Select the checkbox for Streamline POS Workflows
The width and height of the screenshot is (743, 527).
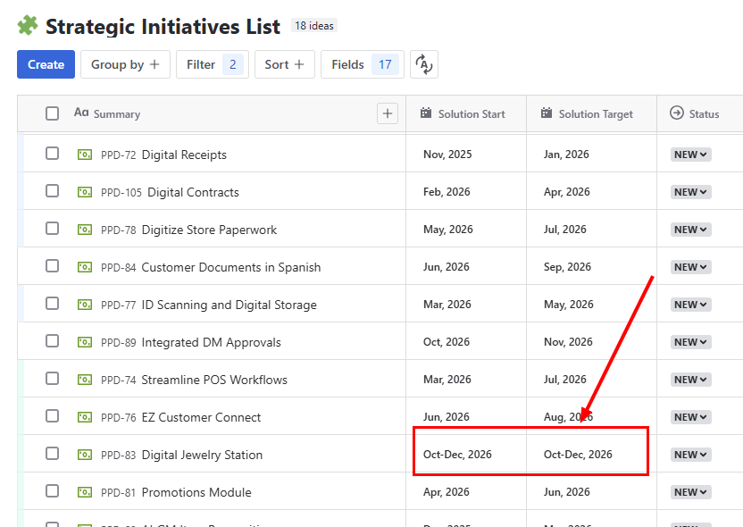click(x=53, y=379)
